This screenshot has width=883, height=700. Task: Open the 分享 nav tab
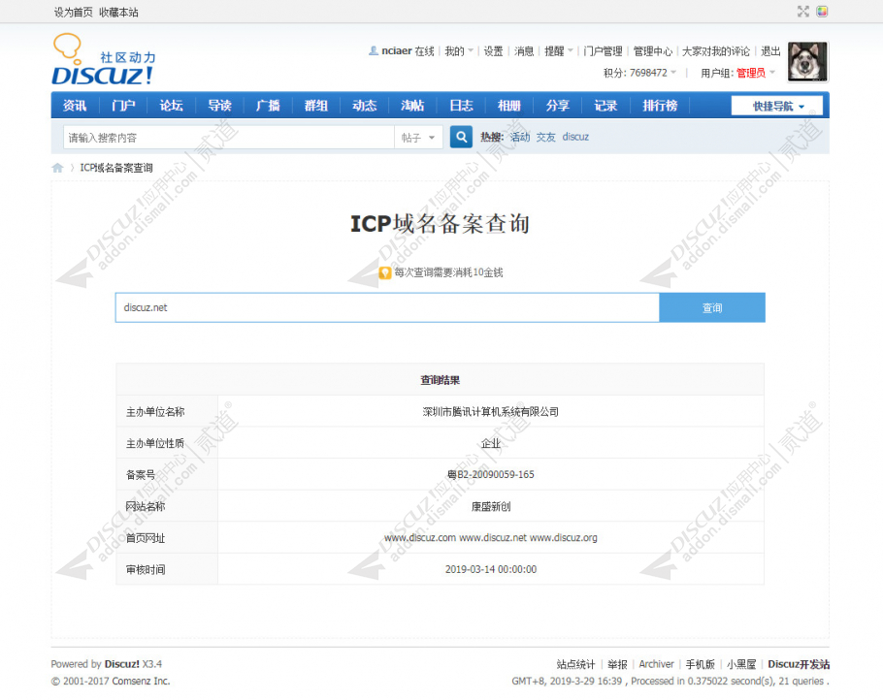(x=558, y=106)
